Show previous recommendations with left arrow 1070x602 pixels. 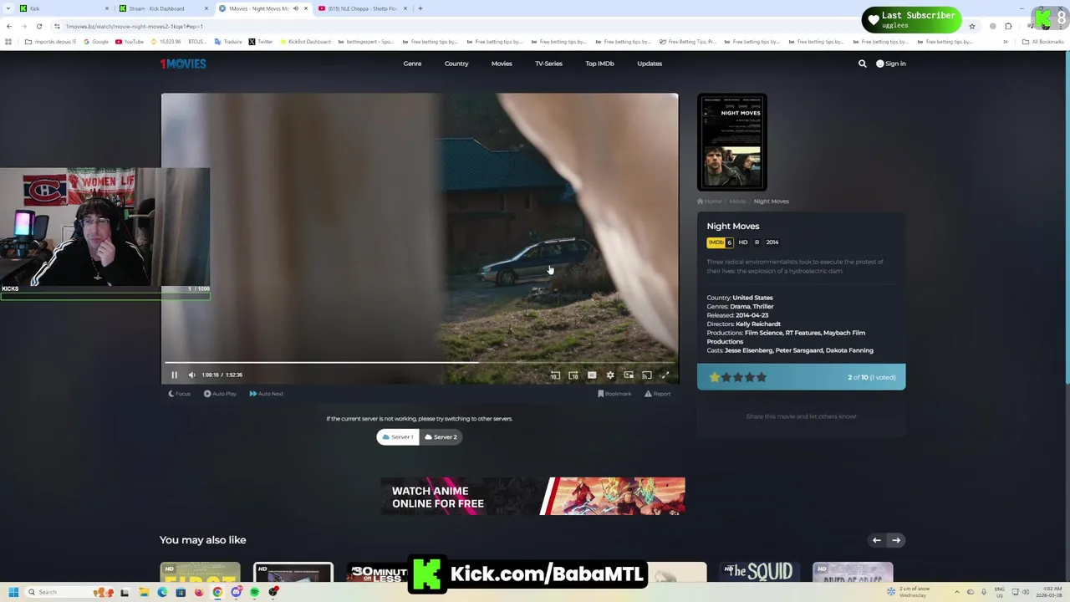[877, 540]
